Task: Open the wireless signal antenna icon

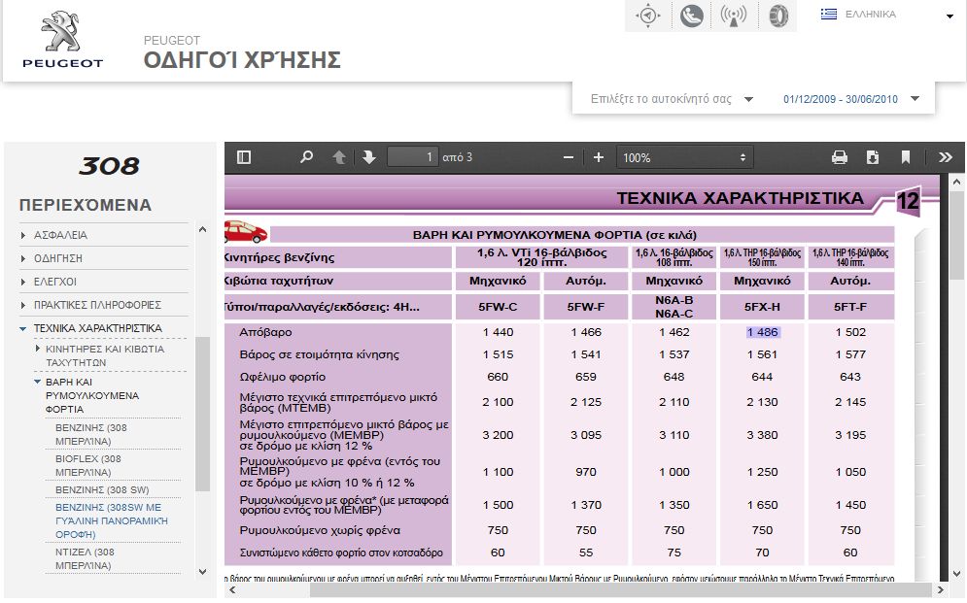Action: [x=733, y=16]
